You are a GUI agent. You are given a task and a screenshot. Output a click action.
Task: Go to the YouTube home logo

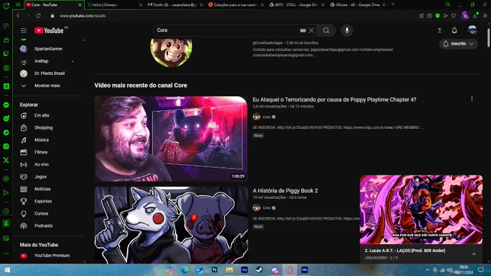click(49, 30)
